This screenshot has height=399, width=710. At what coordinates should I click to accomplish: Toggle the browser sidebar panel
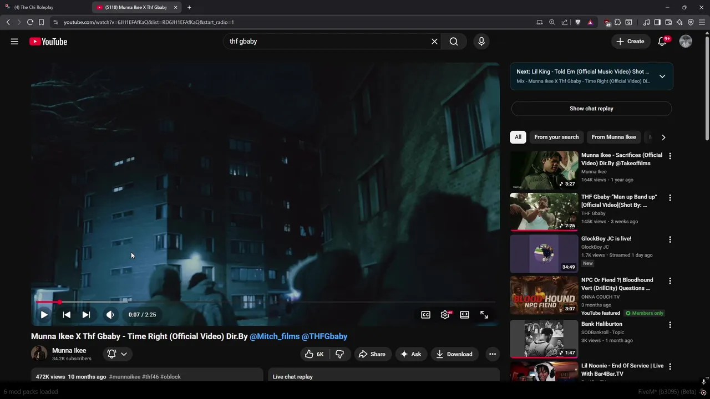[x=657, y=22]
